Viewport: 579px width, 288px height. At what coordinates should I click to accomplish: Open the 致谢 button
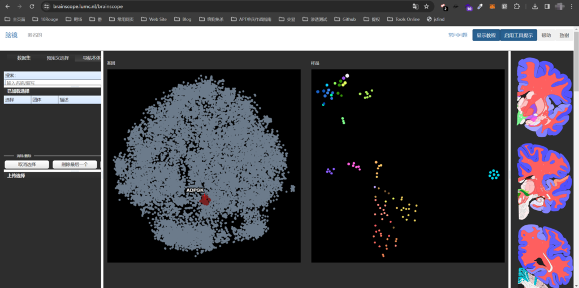tap(564, 36)
